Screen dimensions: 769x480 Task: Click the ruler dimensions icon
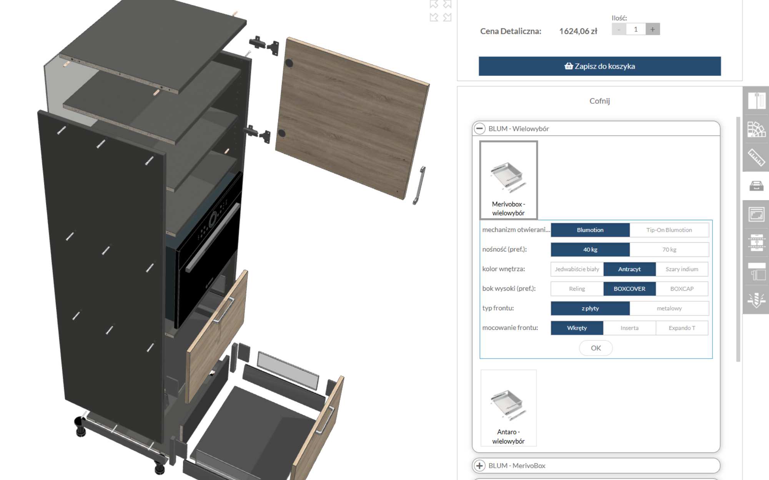(756, 157)
